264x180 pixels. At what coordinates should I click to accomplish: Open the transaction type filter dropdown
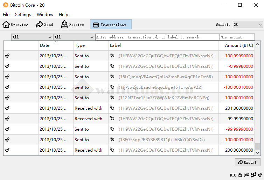pyautogui.click(x=74, y=37)
